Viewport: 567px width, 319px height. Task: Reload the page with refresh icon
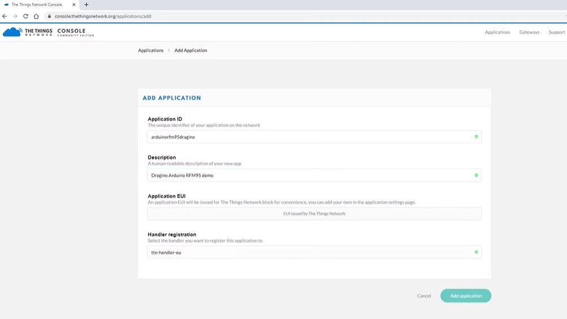click(26, 16)
